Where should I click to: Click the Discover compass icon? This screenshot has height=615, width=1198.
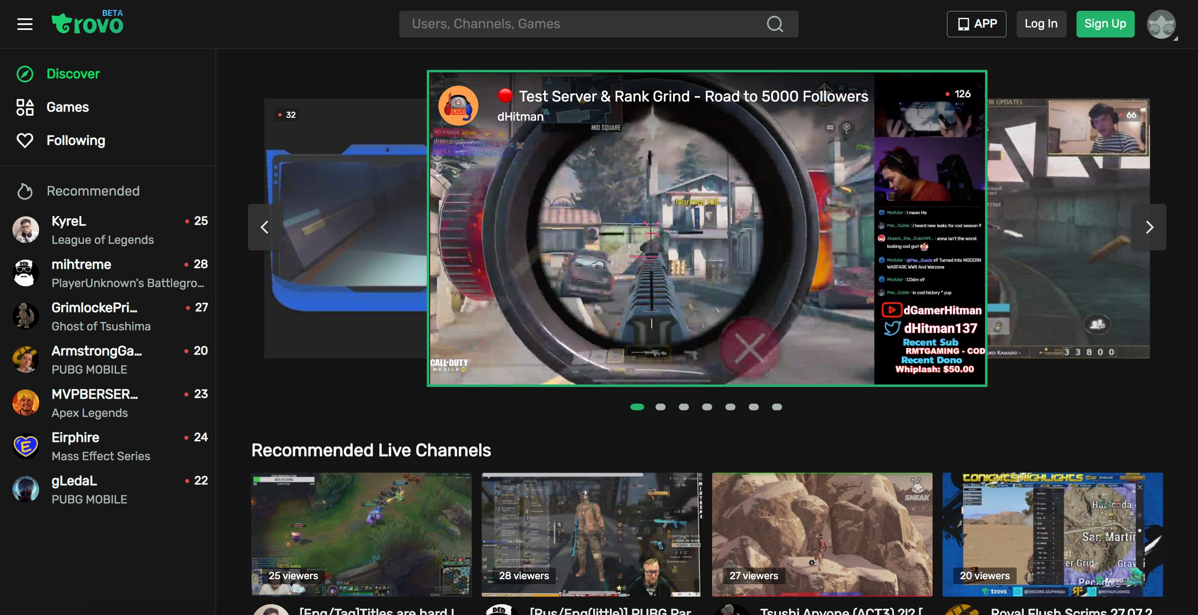pos(25,74)
